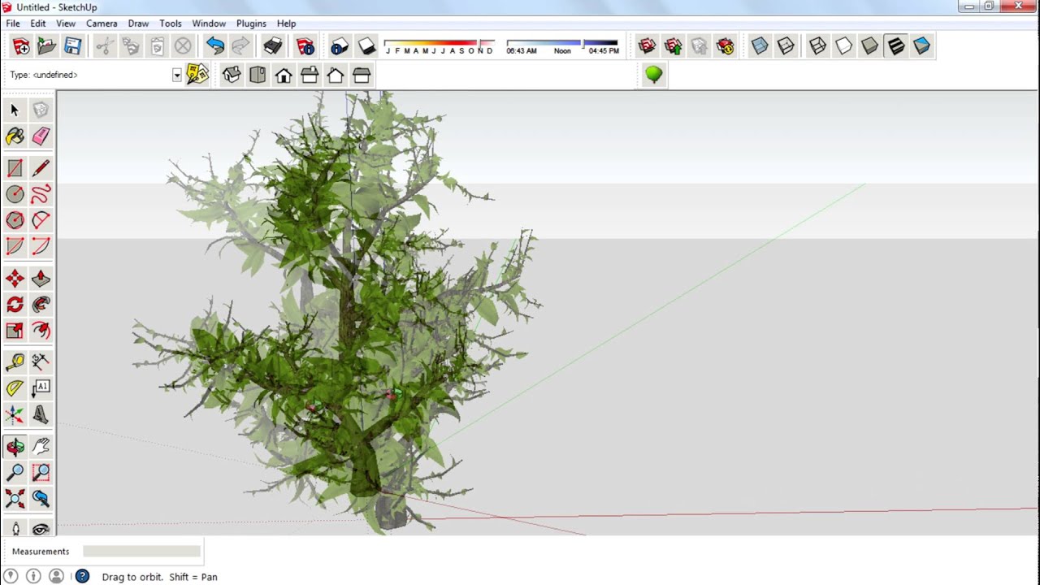Select the Push/Pull tool
The width and height of the screenshot is (1040, 585).
click(x=41, y=279)
